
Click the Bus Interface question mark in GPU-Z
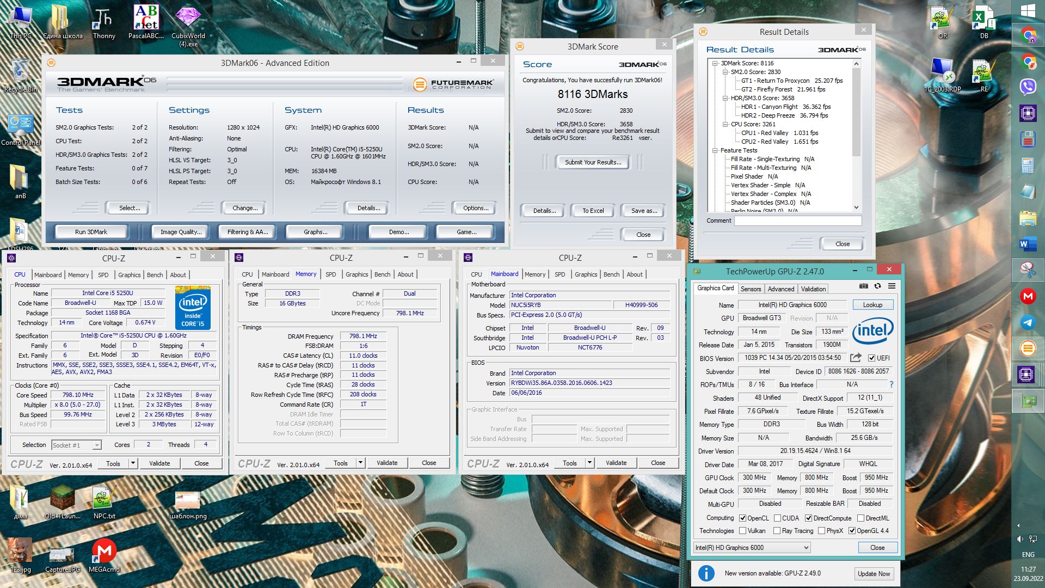pos(891,384)
